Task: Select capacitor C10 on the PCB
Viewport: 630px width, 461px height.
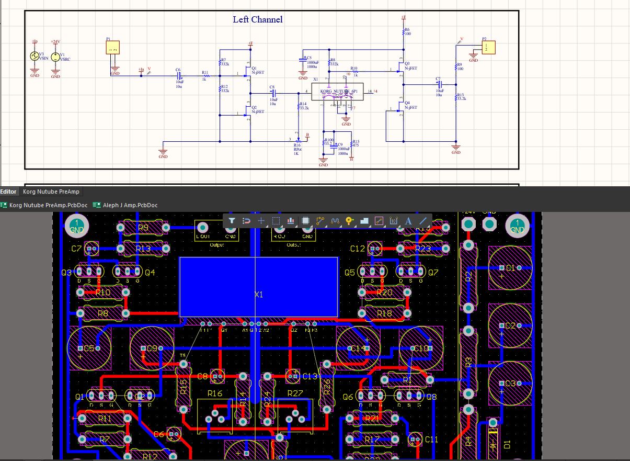Action: point(421,348)
